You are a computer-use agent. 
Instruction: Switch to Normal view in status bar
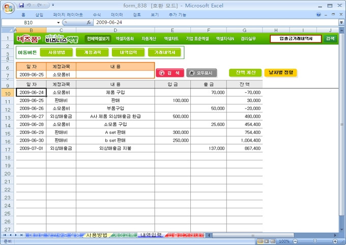coord(260,241)
